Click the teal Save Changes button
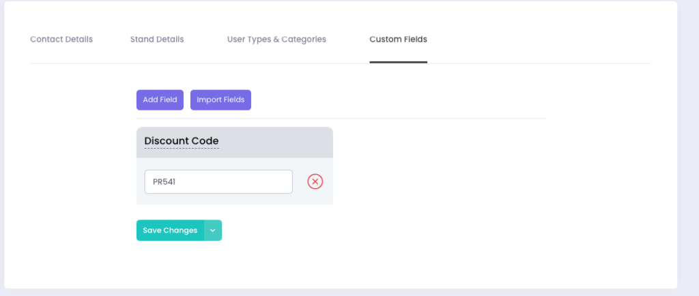 click(170, 231)
